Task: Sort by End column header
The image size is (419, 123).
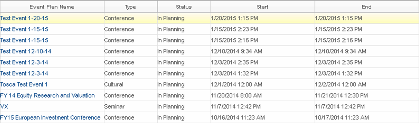Action: (x=367, y=7)
